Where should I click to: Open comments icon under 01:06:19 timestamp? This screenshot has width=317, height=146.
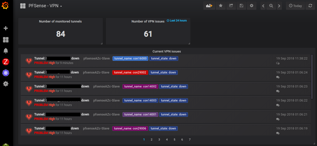point(278,133)
